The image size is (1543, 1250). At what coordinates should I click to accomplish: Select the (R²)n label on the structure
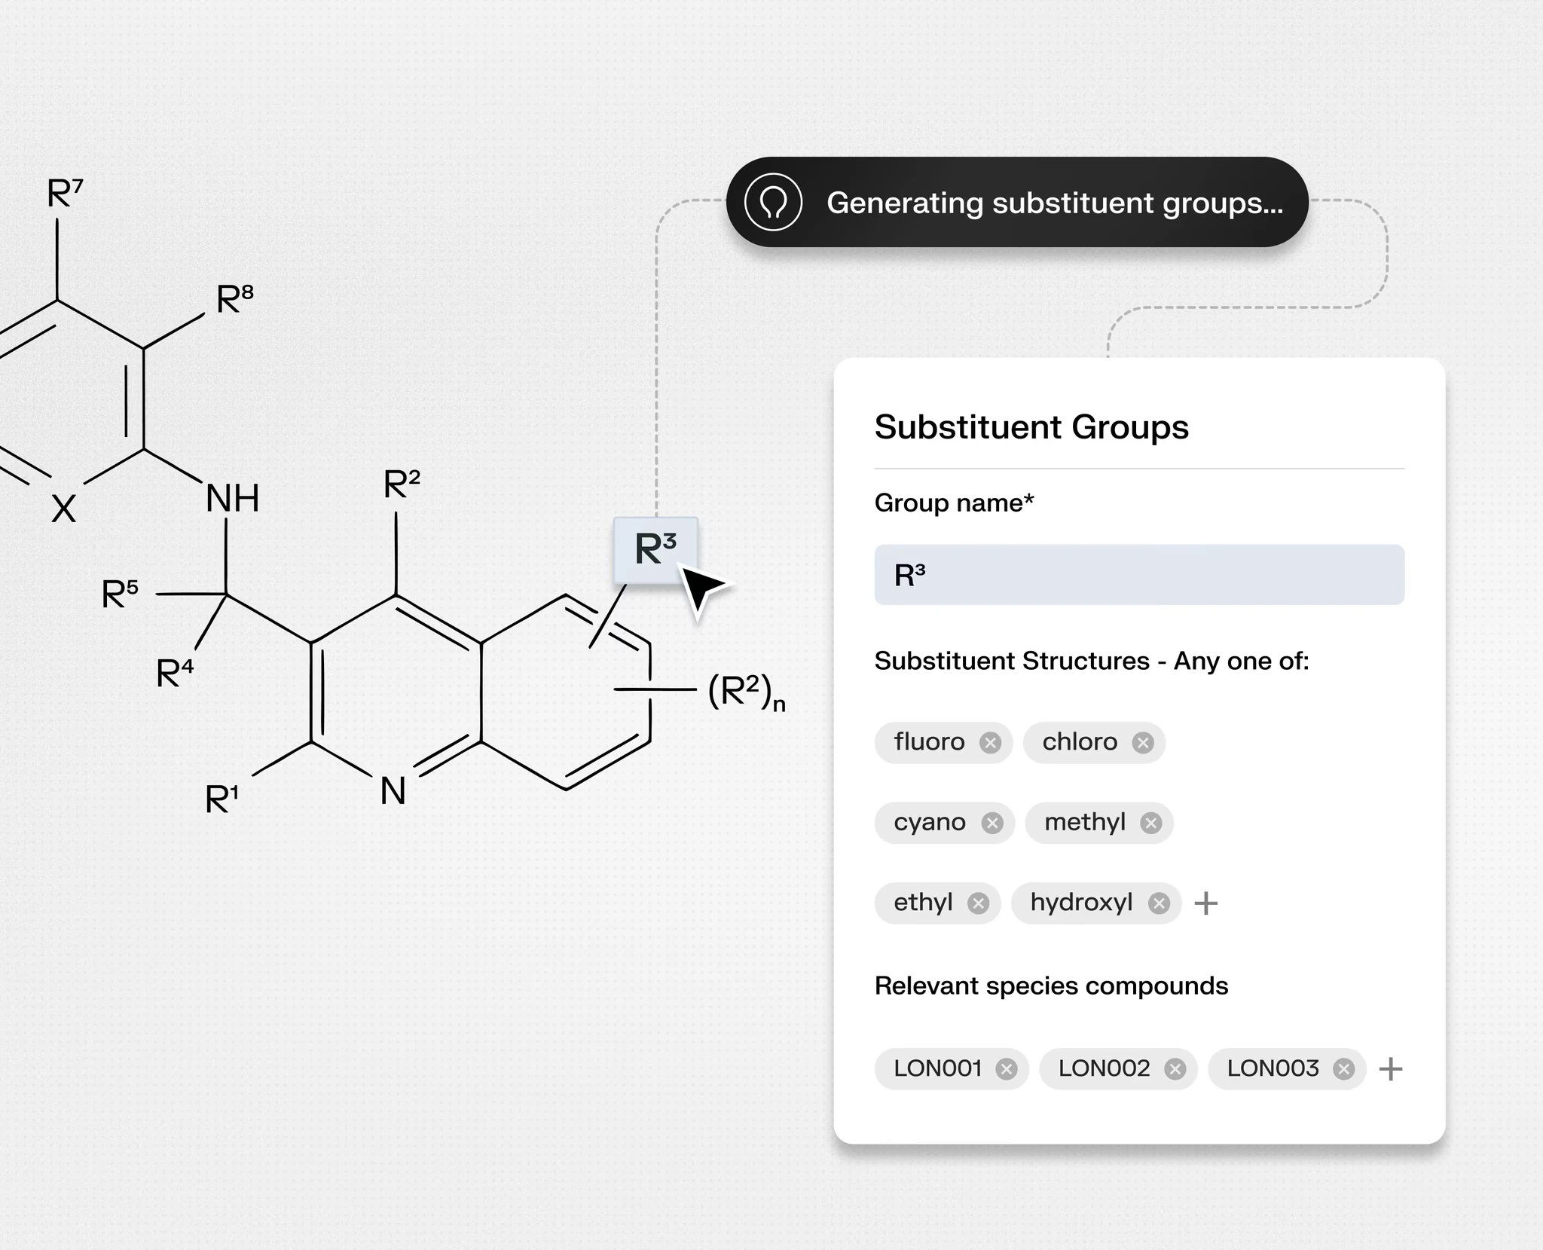746,692
